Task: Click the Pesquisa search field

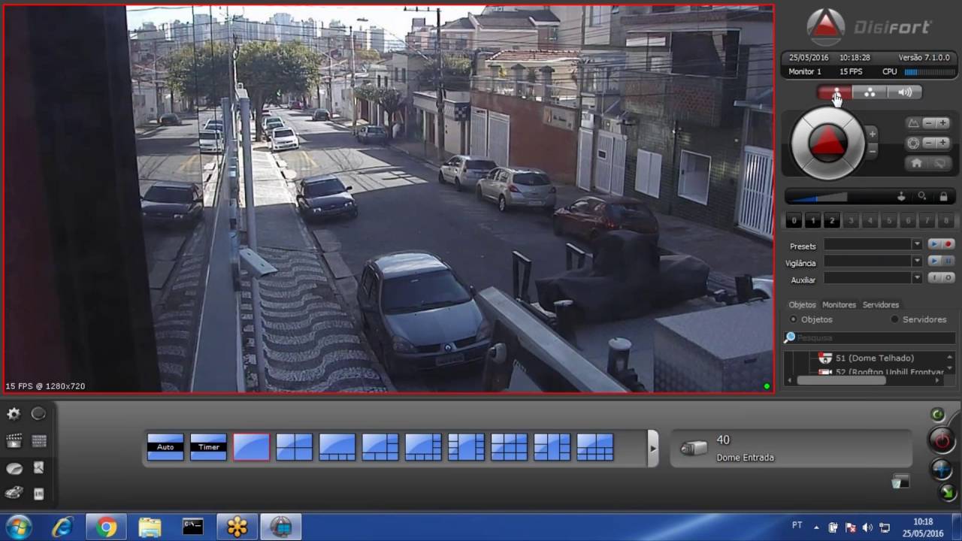Action: 870,338
